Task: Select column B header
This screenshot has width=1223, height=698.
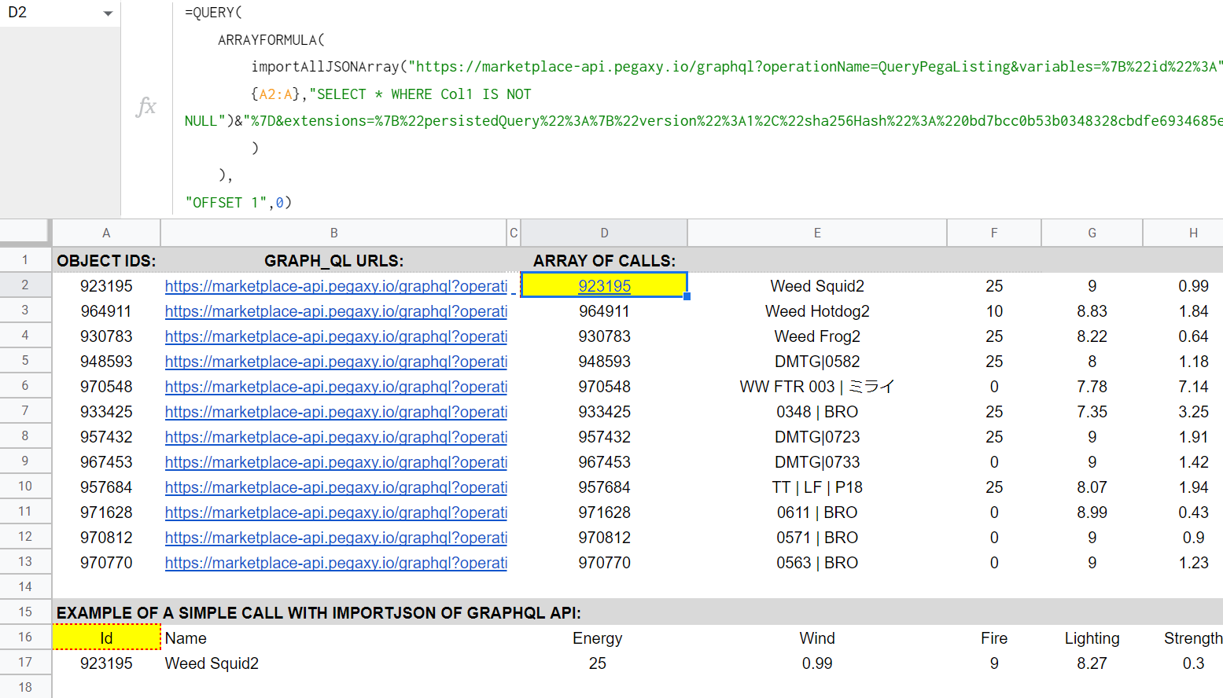Action: 333,233
